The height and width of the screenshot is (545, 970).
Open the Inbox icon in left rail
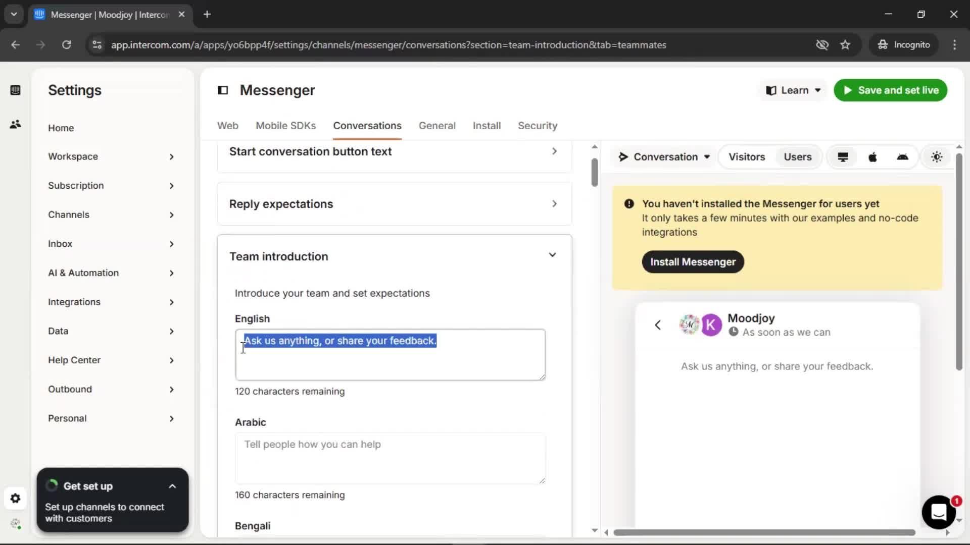tap(15, 90)
